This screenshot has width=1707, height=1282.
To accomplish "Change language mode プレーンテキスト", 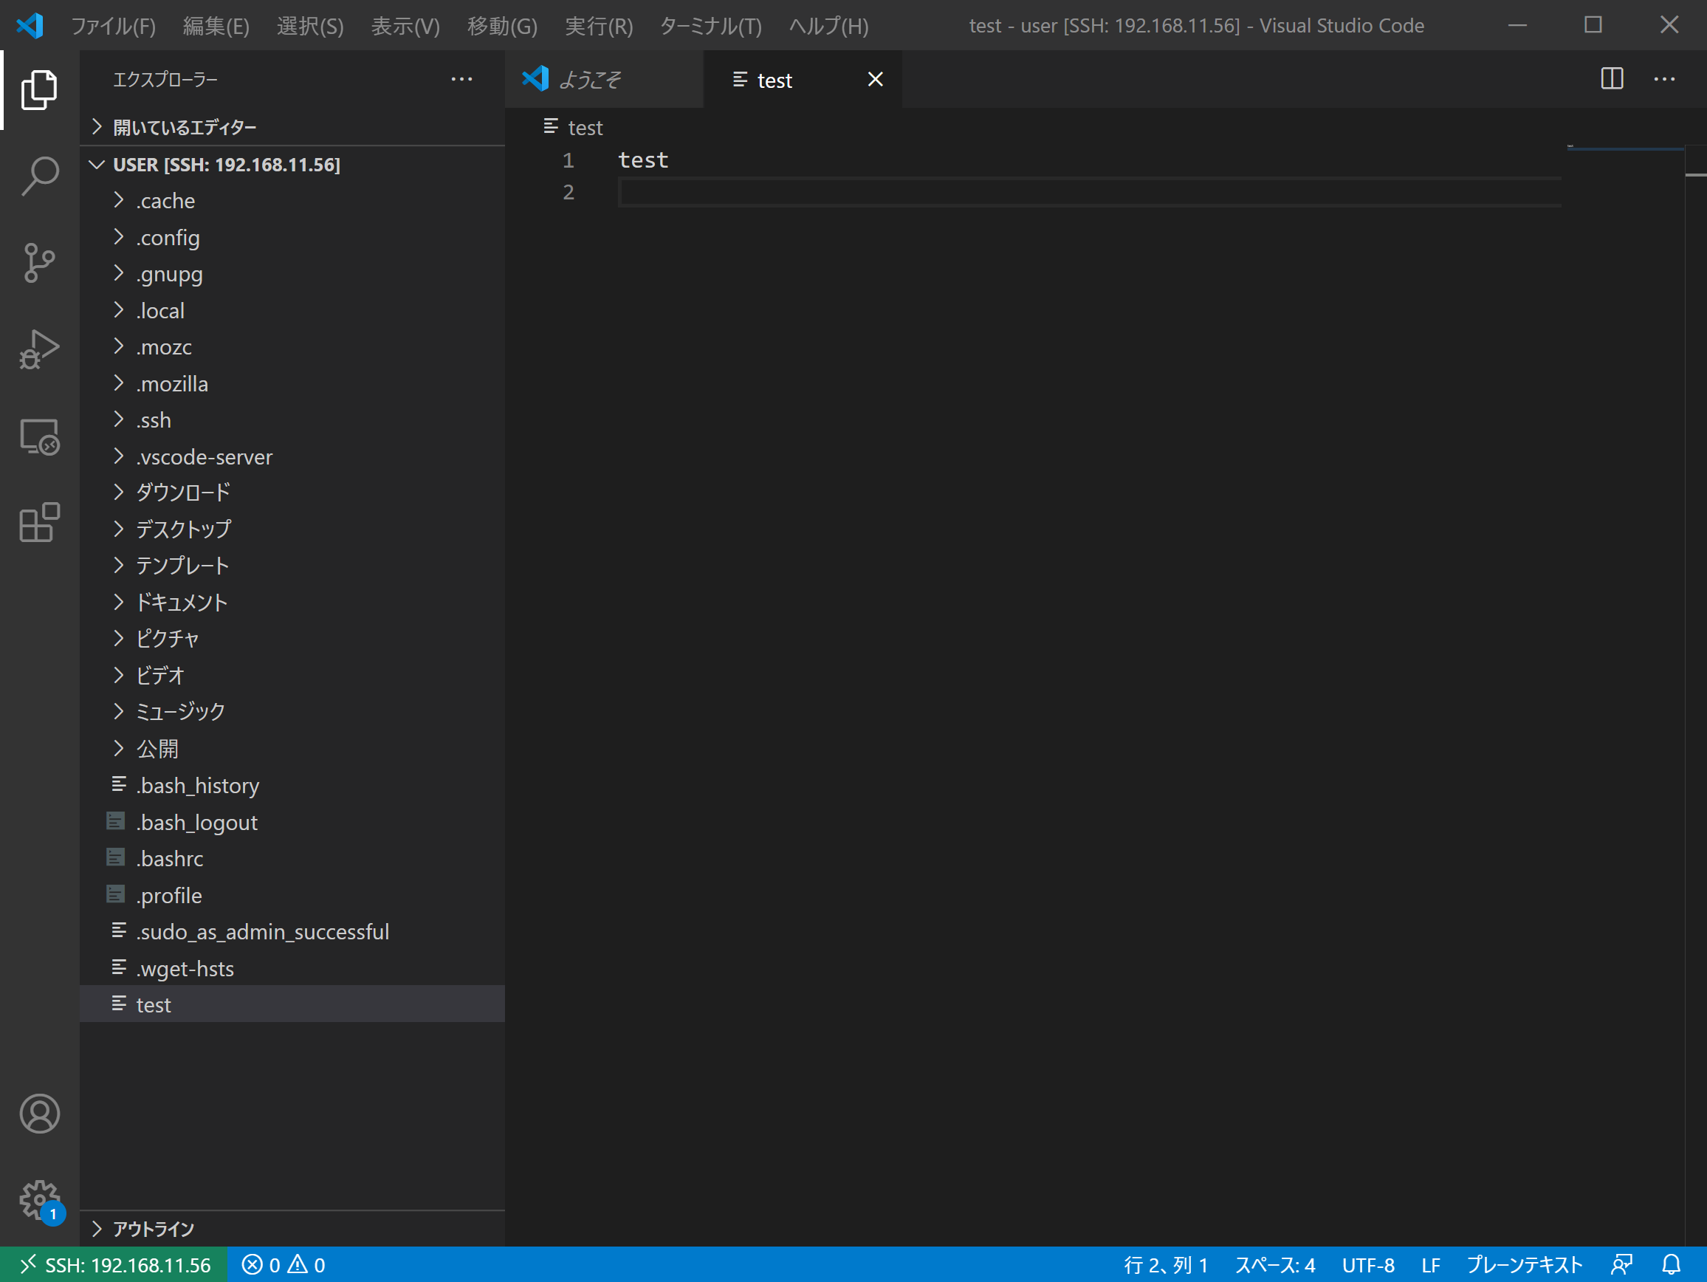I will point(1525,1265).
